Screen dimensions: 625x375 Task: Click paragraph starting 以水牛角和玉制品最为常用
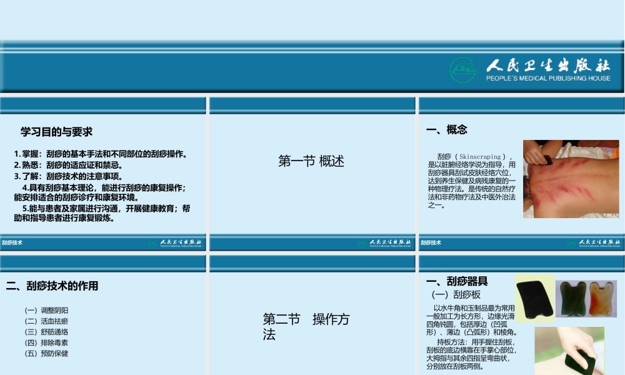[472, 320]
